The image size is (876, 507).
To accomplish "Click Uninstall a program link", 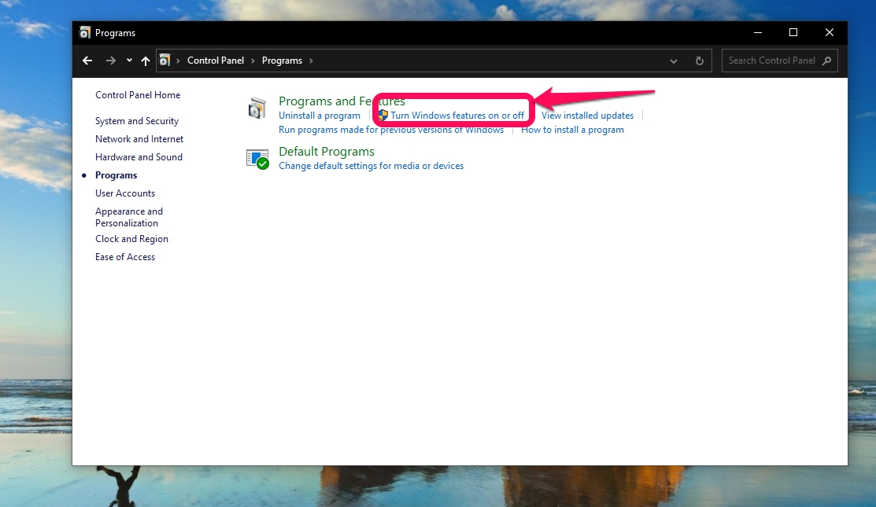I will [x=320, y=116].
